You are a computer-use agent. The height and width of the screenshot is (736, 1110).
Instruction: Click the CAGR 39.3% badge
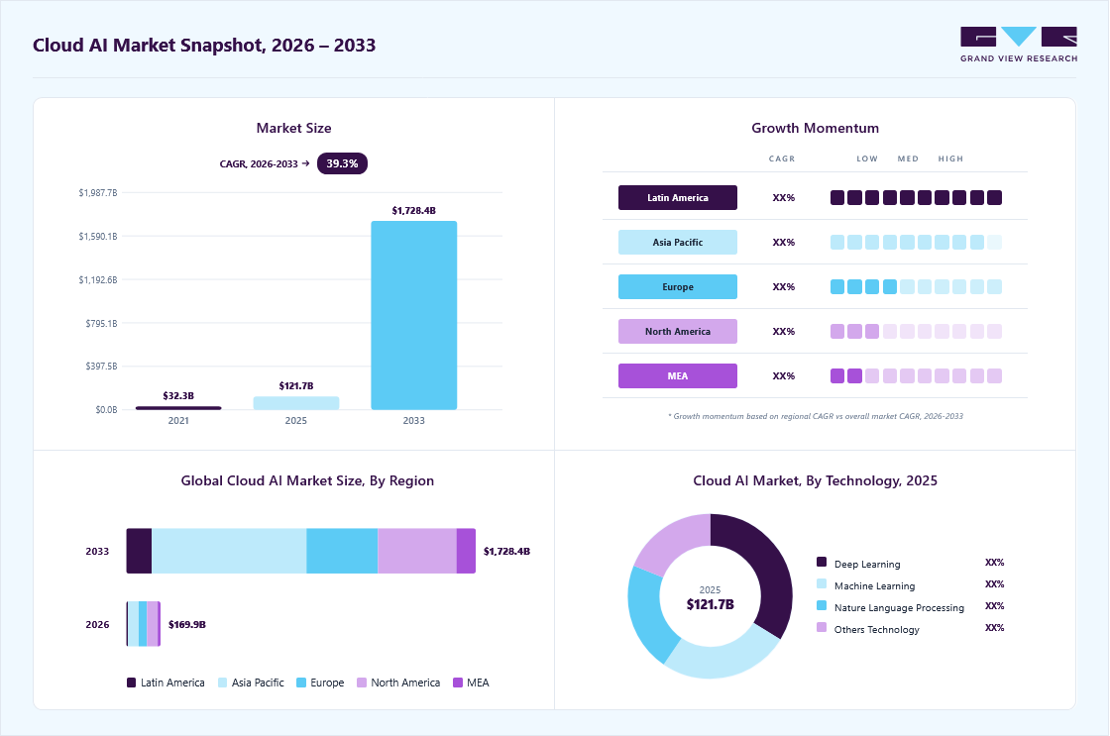(342, 163)
